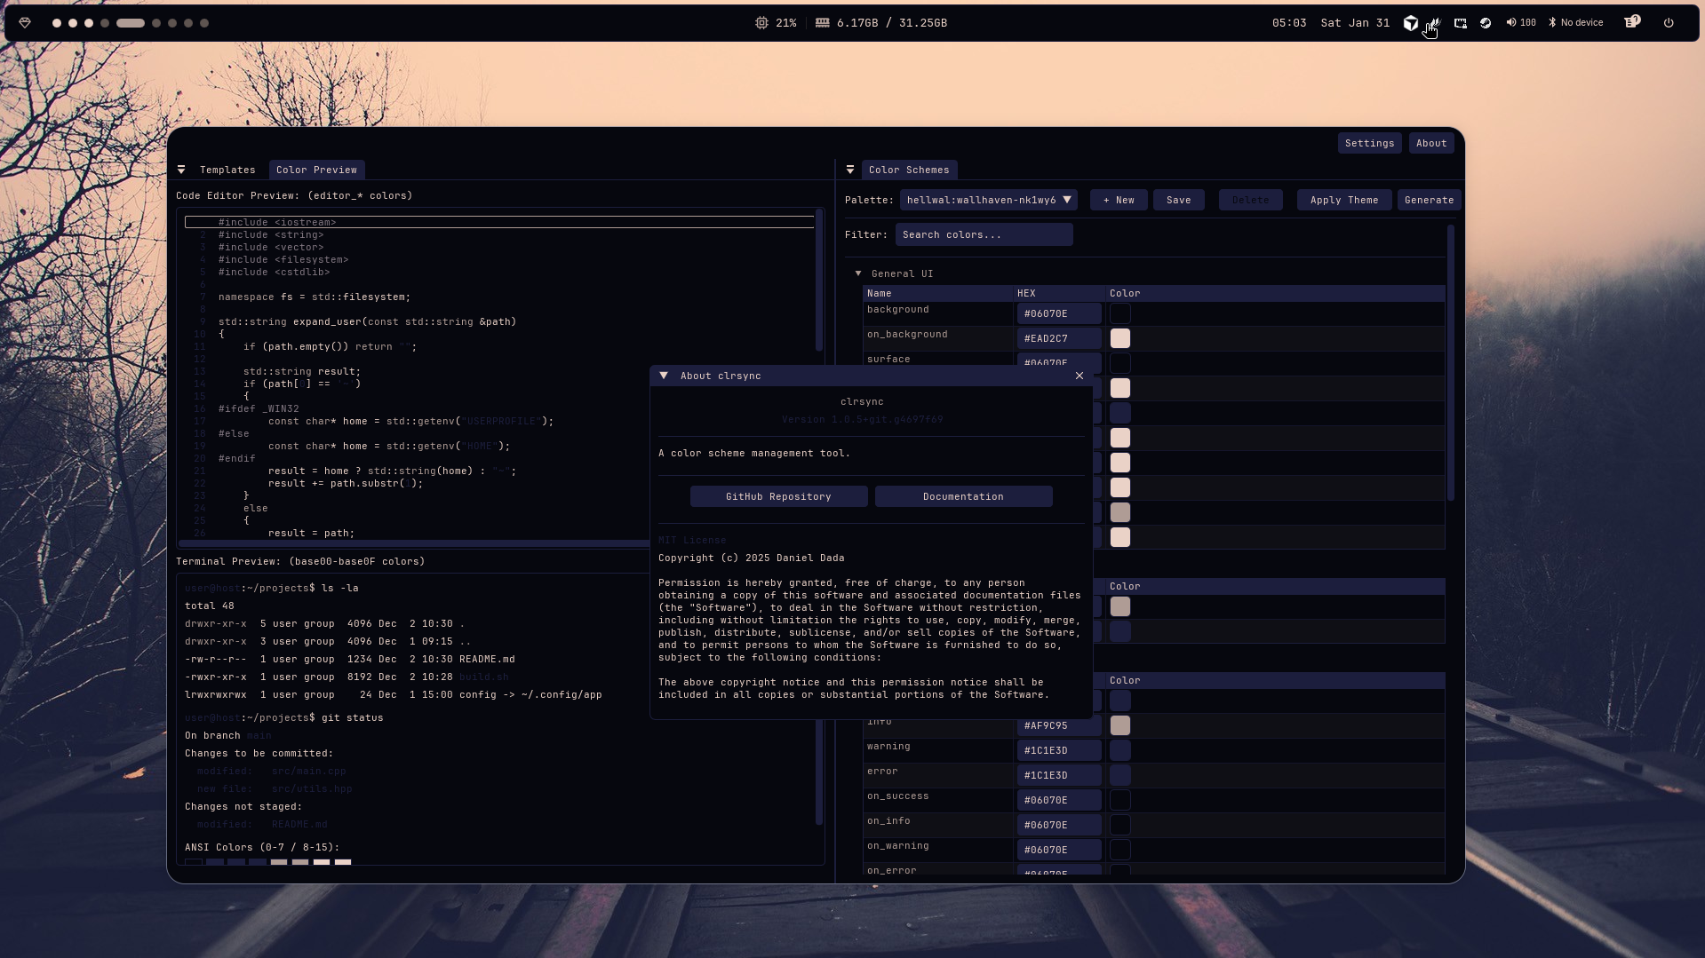The image size is (1705, 958).
Task: Click the screenshot tool tray icon
Action: pos(1461,23)
